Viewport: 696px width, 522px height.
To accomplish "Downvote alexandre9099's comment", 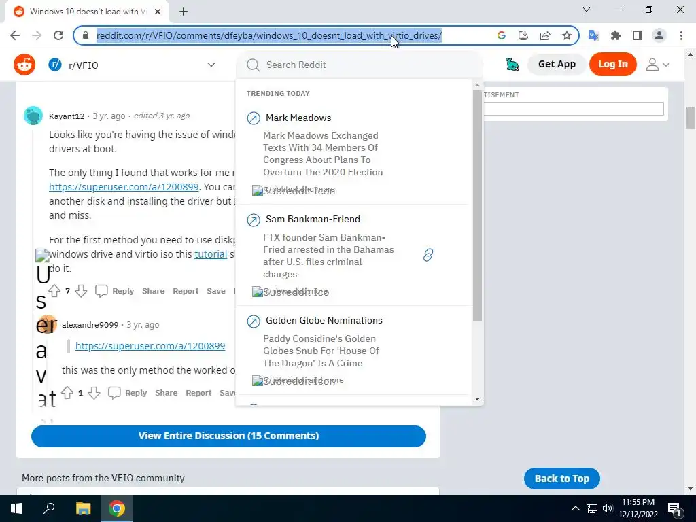I will tap(94, 393).
